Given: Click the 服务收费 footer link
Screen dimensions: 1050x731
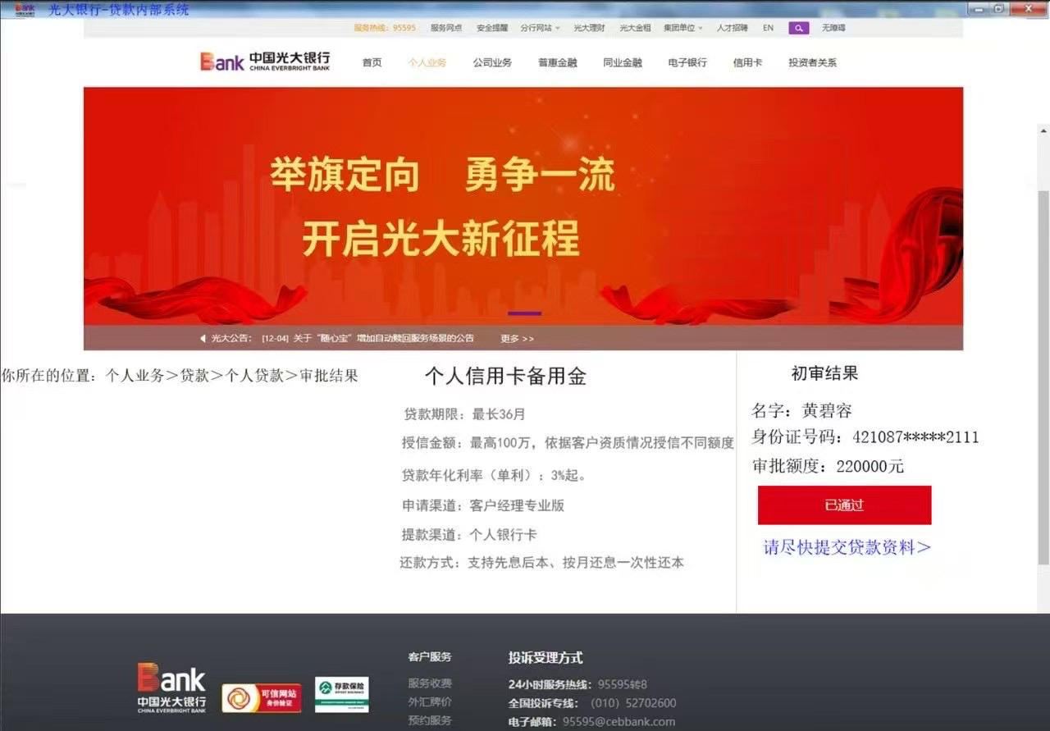Looking at the screenshot, I should [430, 683].
